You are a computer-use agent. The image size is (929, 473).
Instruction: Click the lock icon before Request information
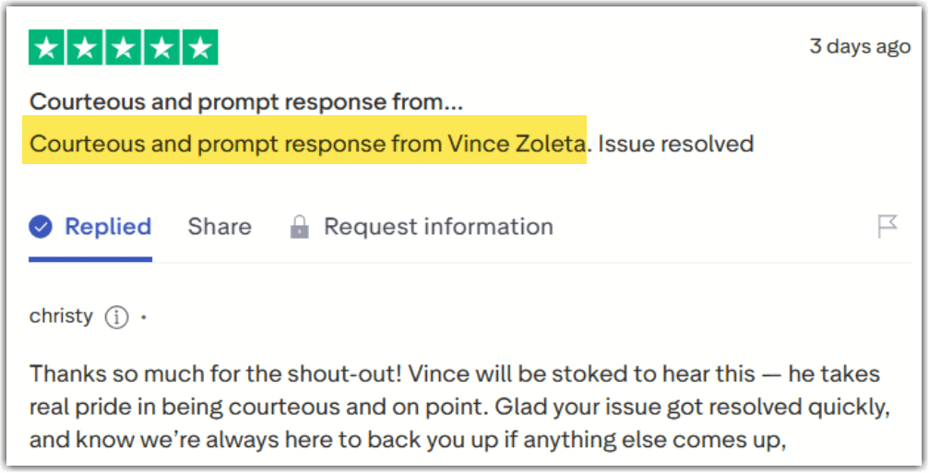(299, 228)
